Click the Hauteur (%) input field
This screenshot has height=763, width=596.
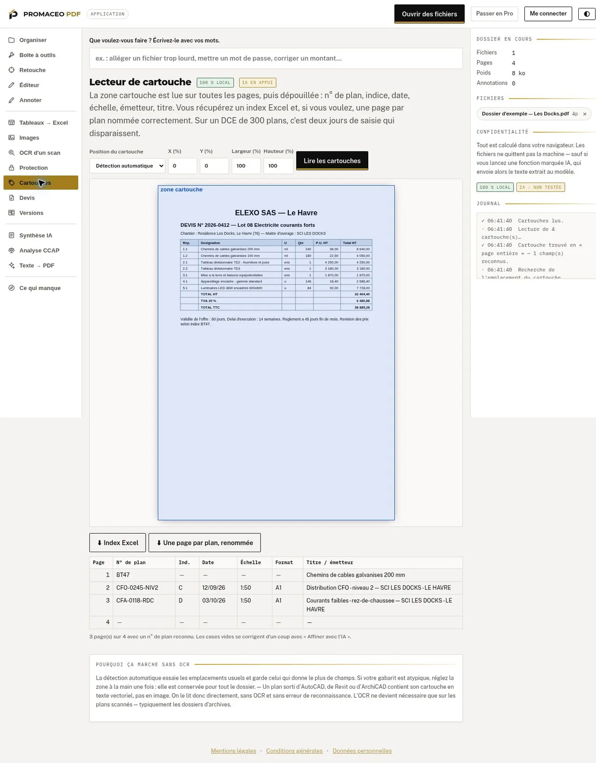(x=278, y=166)
